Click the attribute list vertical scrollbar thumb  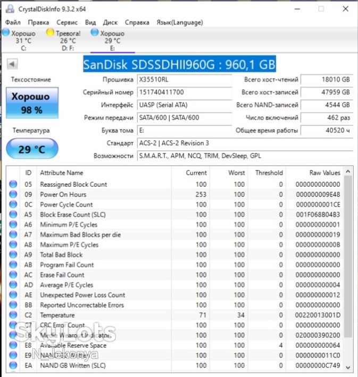[x=348, y=256]
